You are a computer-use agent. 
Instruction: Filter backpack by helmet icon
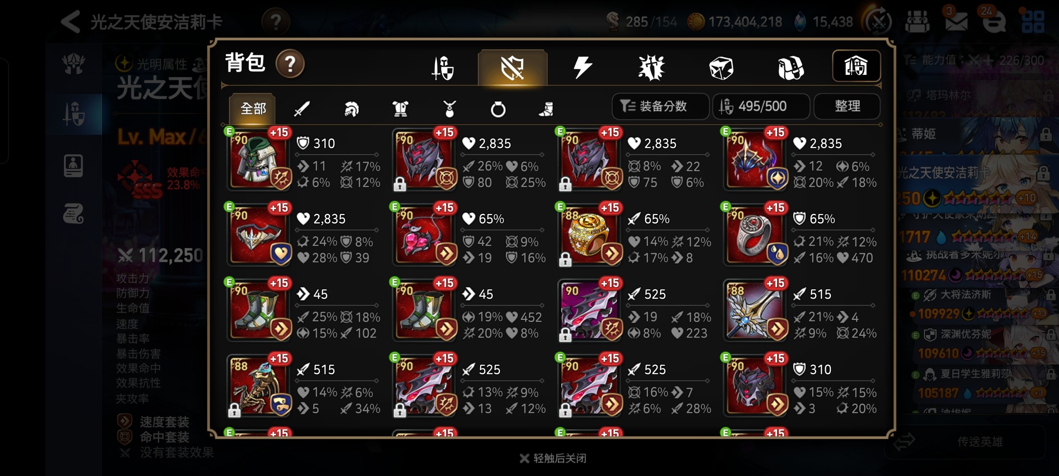click(351, 108)
